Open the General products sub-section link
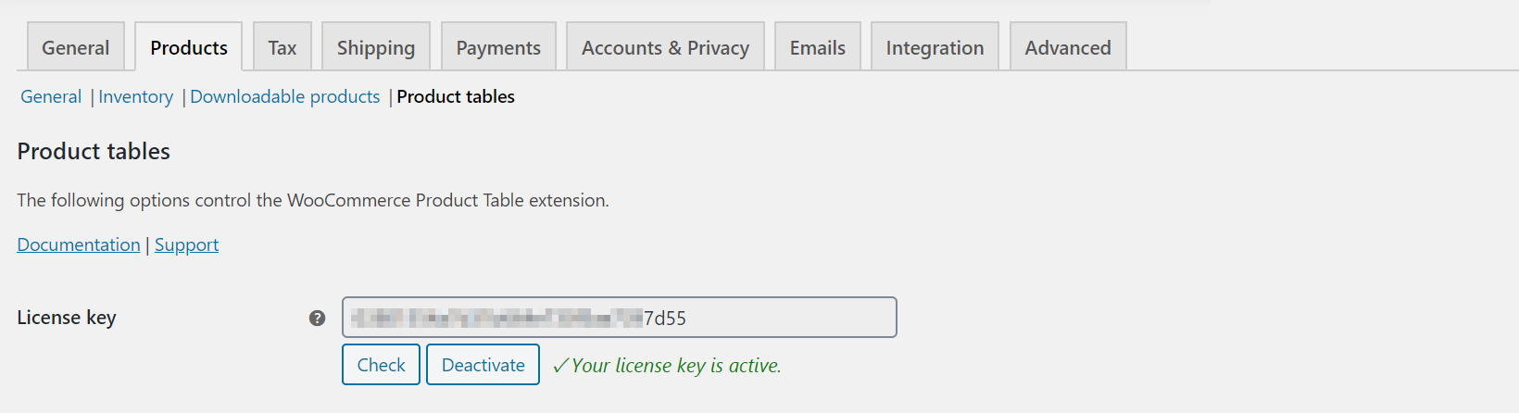This screenshot has width=1519, height=413. pos(51,96)
